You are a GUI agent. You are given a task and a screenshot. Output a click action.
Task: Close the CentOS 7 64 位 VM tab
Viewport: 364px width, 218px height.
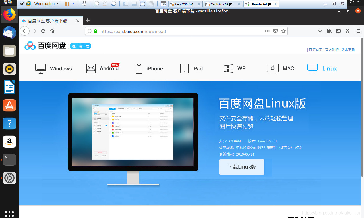[239, 4]
